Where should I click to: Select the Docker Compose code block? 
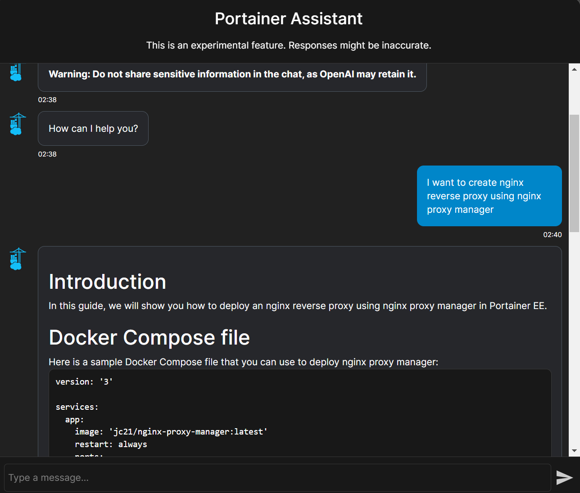click(300, 412)
